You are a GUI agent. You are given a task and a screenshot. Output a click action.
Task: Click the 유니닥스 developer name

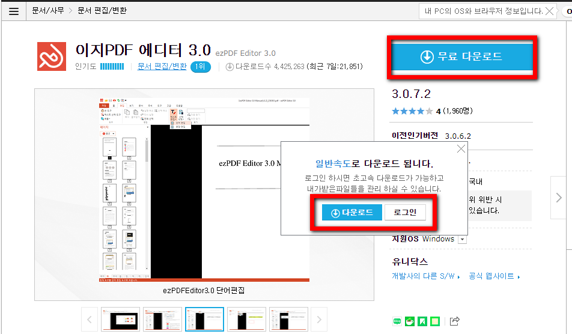point(410,261)
